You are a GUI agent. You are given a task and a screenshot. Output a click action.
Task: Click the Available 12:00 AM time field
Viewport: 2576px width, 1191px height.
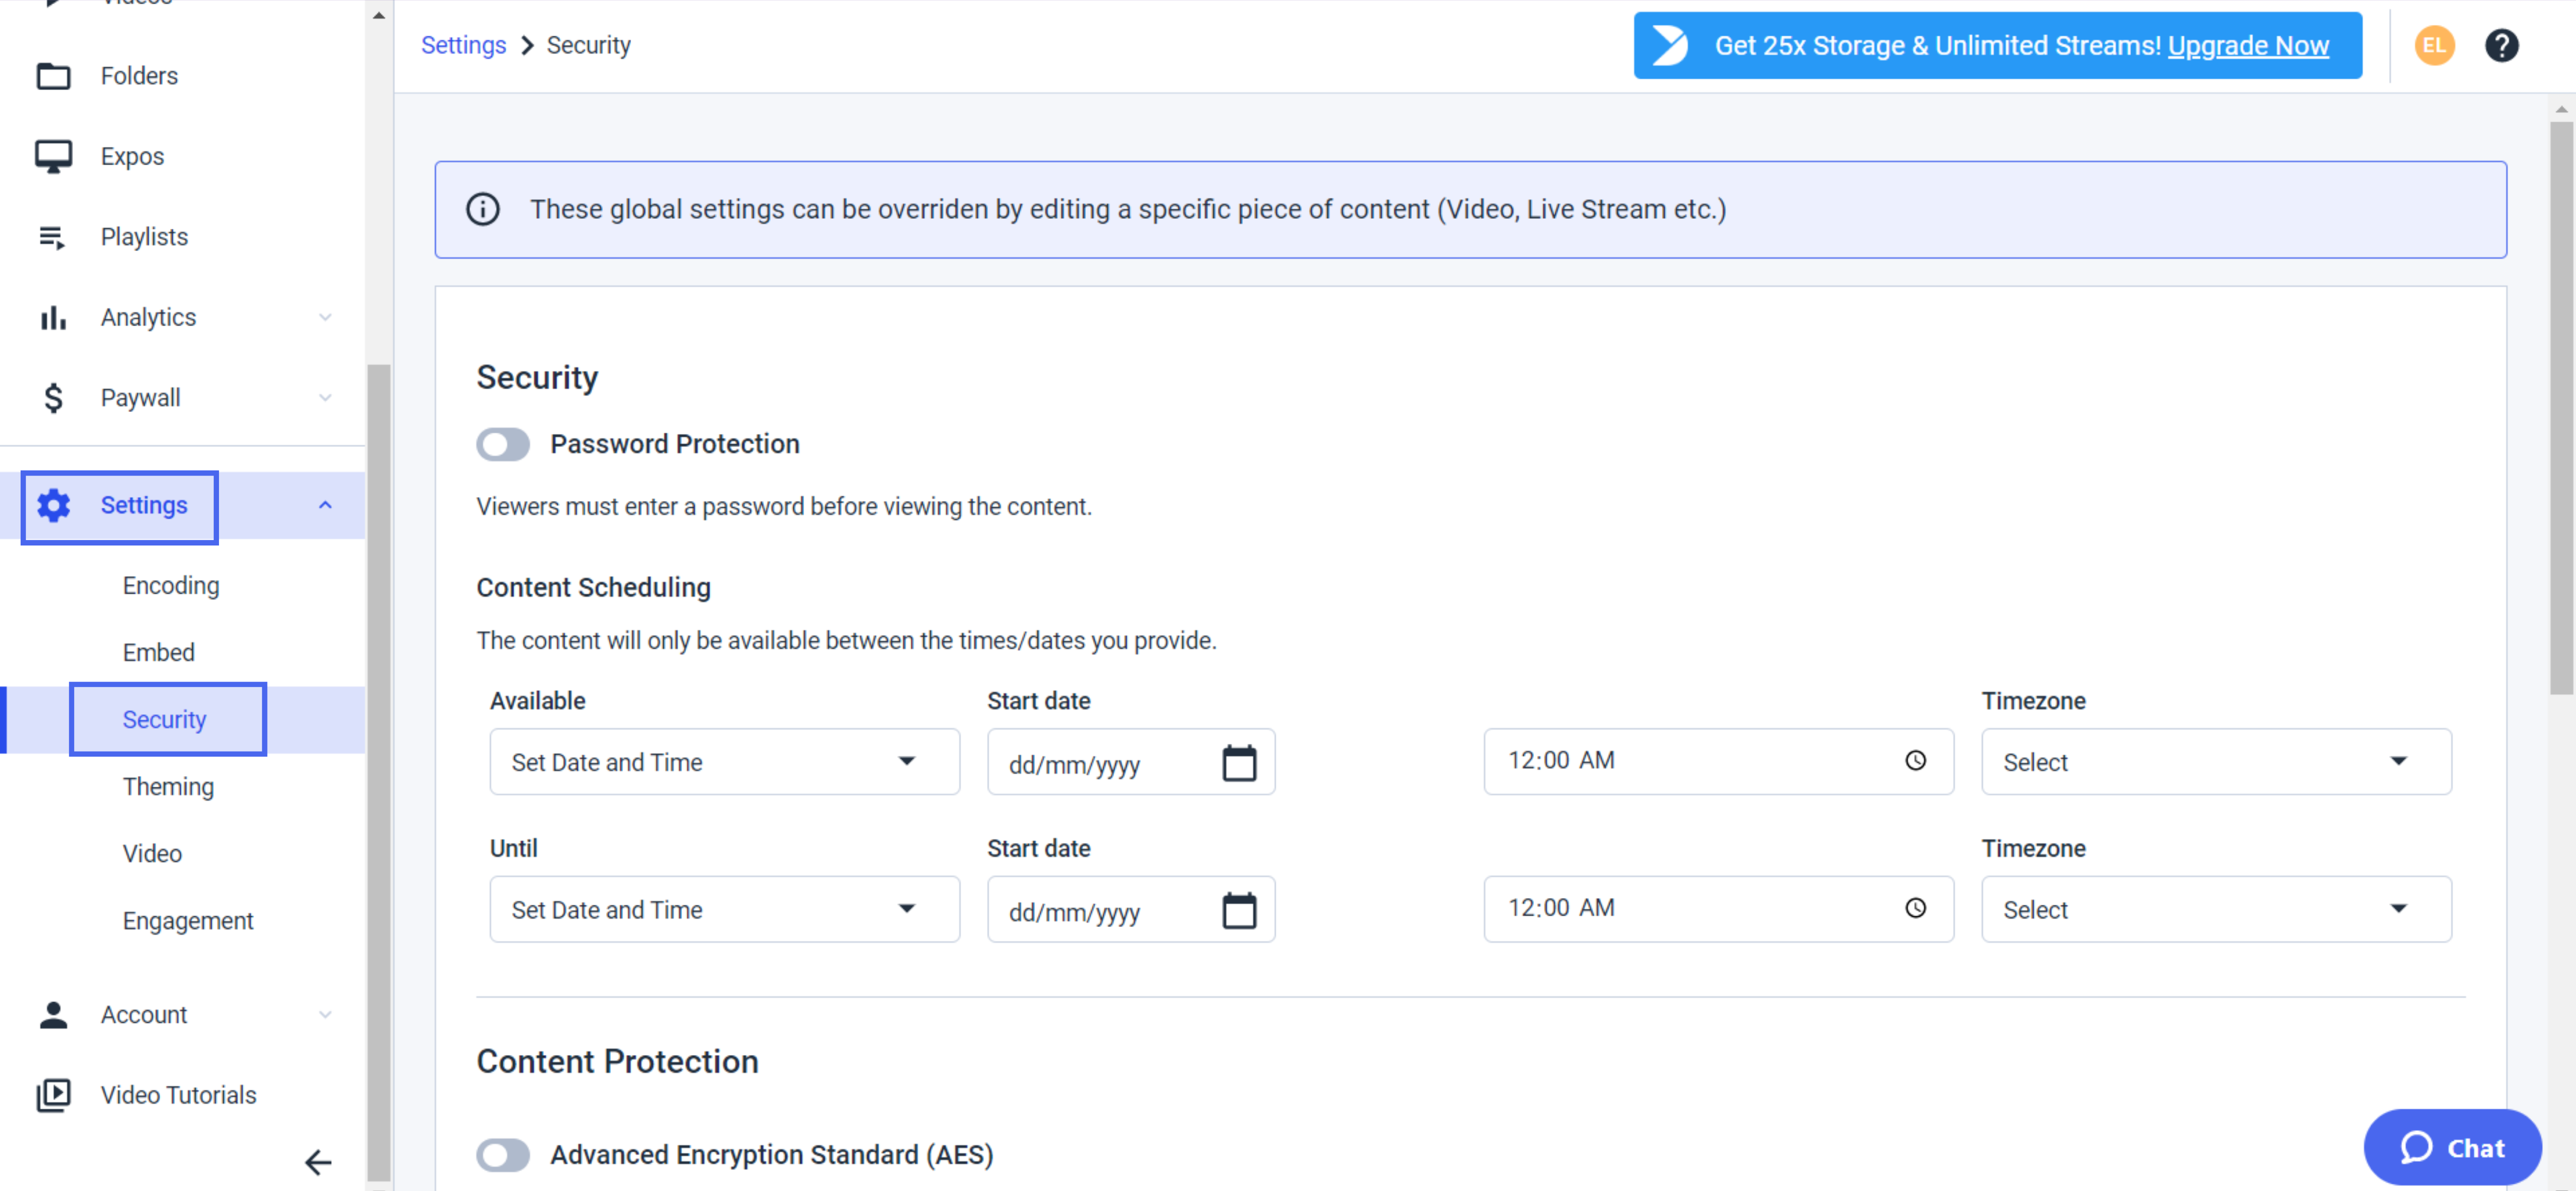[1718, 762]
